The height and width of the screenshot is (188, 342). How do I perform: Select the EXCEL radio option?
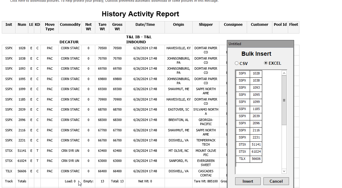click(x=266, y=63)
